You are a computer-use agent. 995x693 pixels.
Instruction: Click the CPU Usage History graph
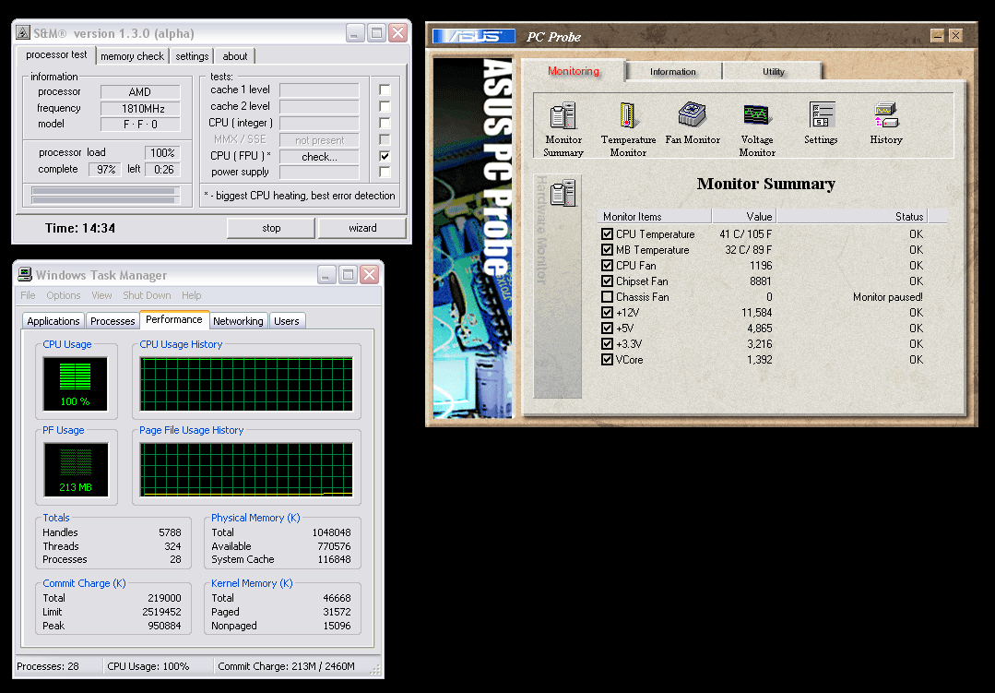click(246, 384)
